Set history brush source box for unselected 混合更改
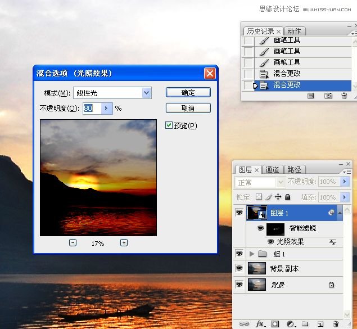The image size is (357, 329). 248,74
